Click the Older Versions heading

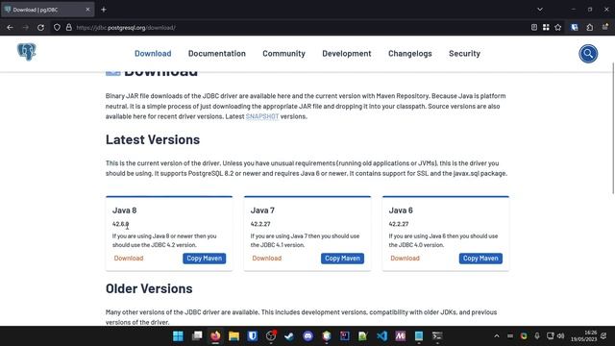coord(149,288)
